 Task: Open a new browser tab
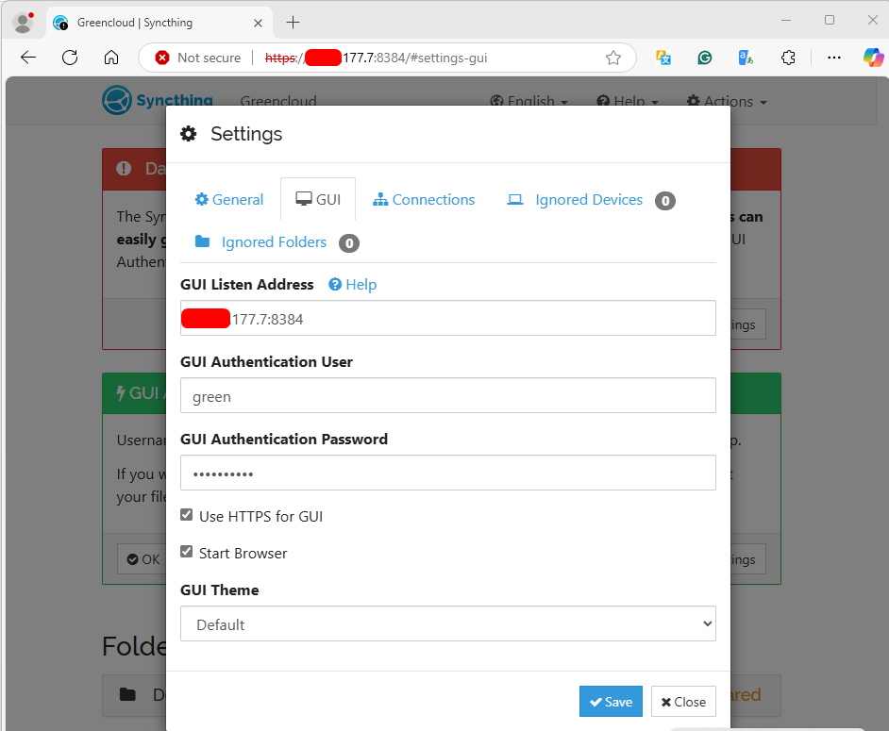click(x=293, y=23)
